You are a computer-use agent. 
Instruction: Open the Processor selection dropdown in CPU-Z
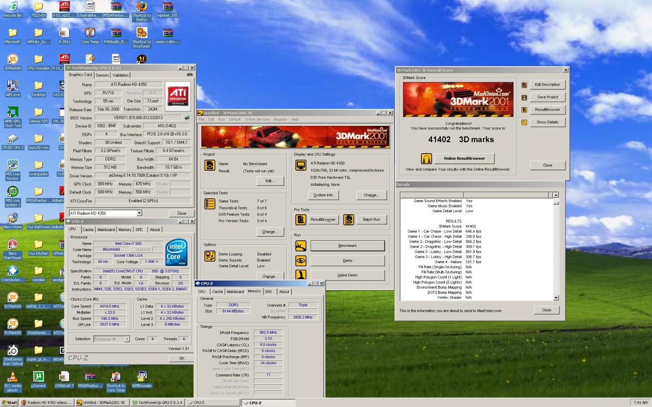pos(127,339)
